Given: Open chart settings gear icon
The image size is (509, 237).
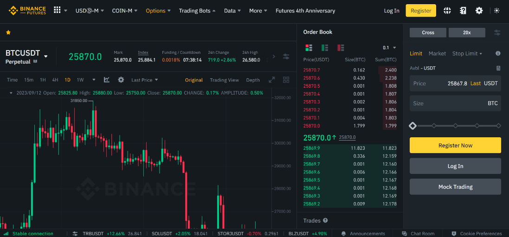Looking at the screenshot, I should 121,80.
